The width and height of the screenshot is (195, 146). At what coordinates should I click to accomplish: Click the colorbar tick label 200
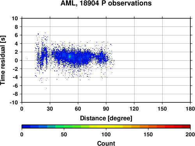(x=190, y=134)
